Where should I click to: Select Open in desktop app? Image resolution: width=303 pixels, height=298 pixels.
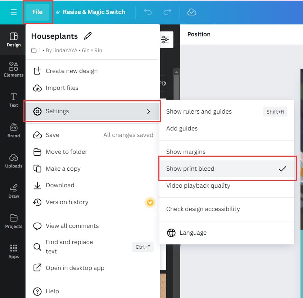pos(92,268)
